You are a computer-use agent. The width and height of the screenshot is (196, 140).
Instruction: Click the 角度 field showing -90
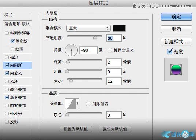pyautogui.click(x=88, y=50)
